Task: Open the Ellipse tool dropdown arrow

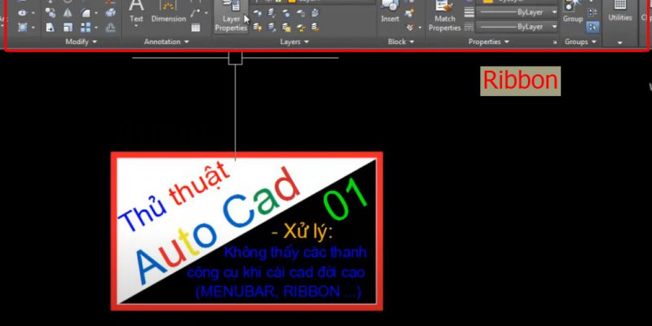Action: pos(33,13)
